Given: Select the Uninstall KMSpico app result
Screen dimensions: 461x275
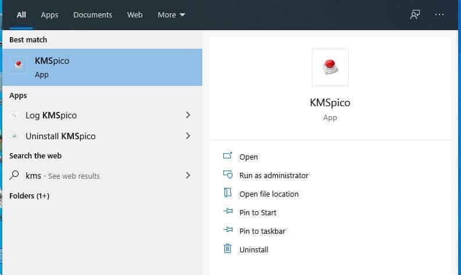Looking at the screenshot, I should click(x=102, y=136).
